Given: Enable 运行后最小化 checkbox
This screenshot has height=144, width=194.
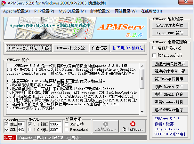Looking at the screenshot, I should pyautogui.click(x=154, y=48).
